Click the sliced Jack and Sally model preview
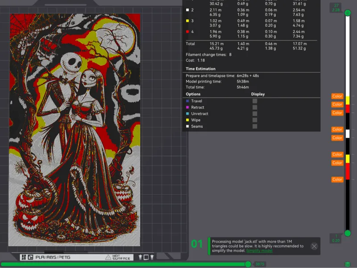 [75, 130]
